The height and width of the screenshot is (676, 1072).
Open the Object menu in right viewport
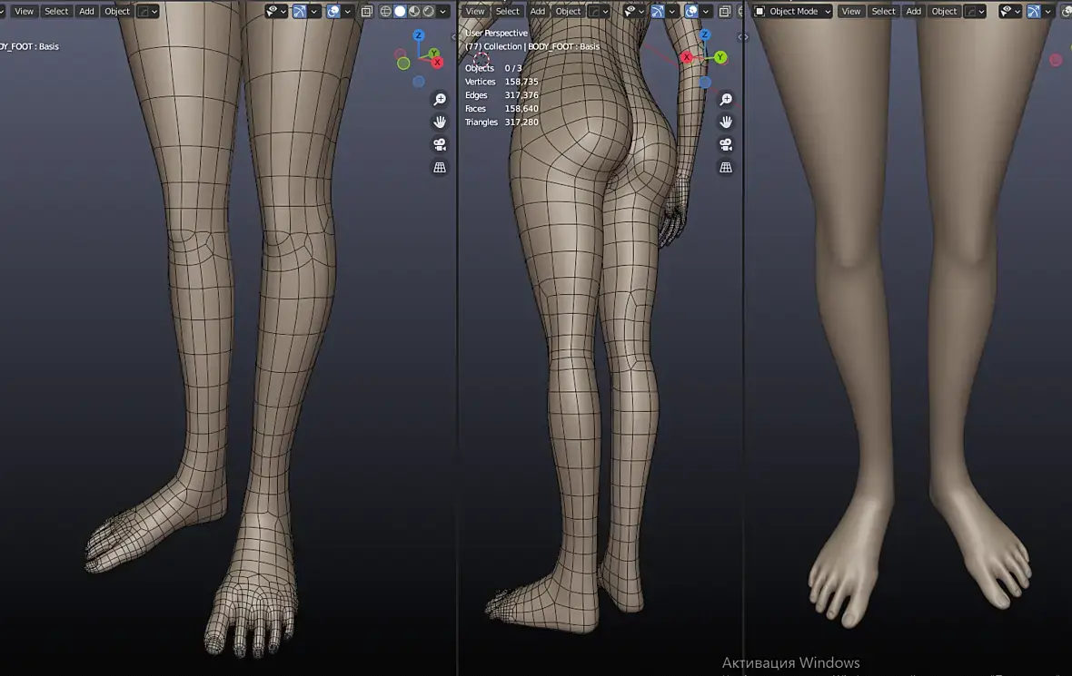point(944,11)
